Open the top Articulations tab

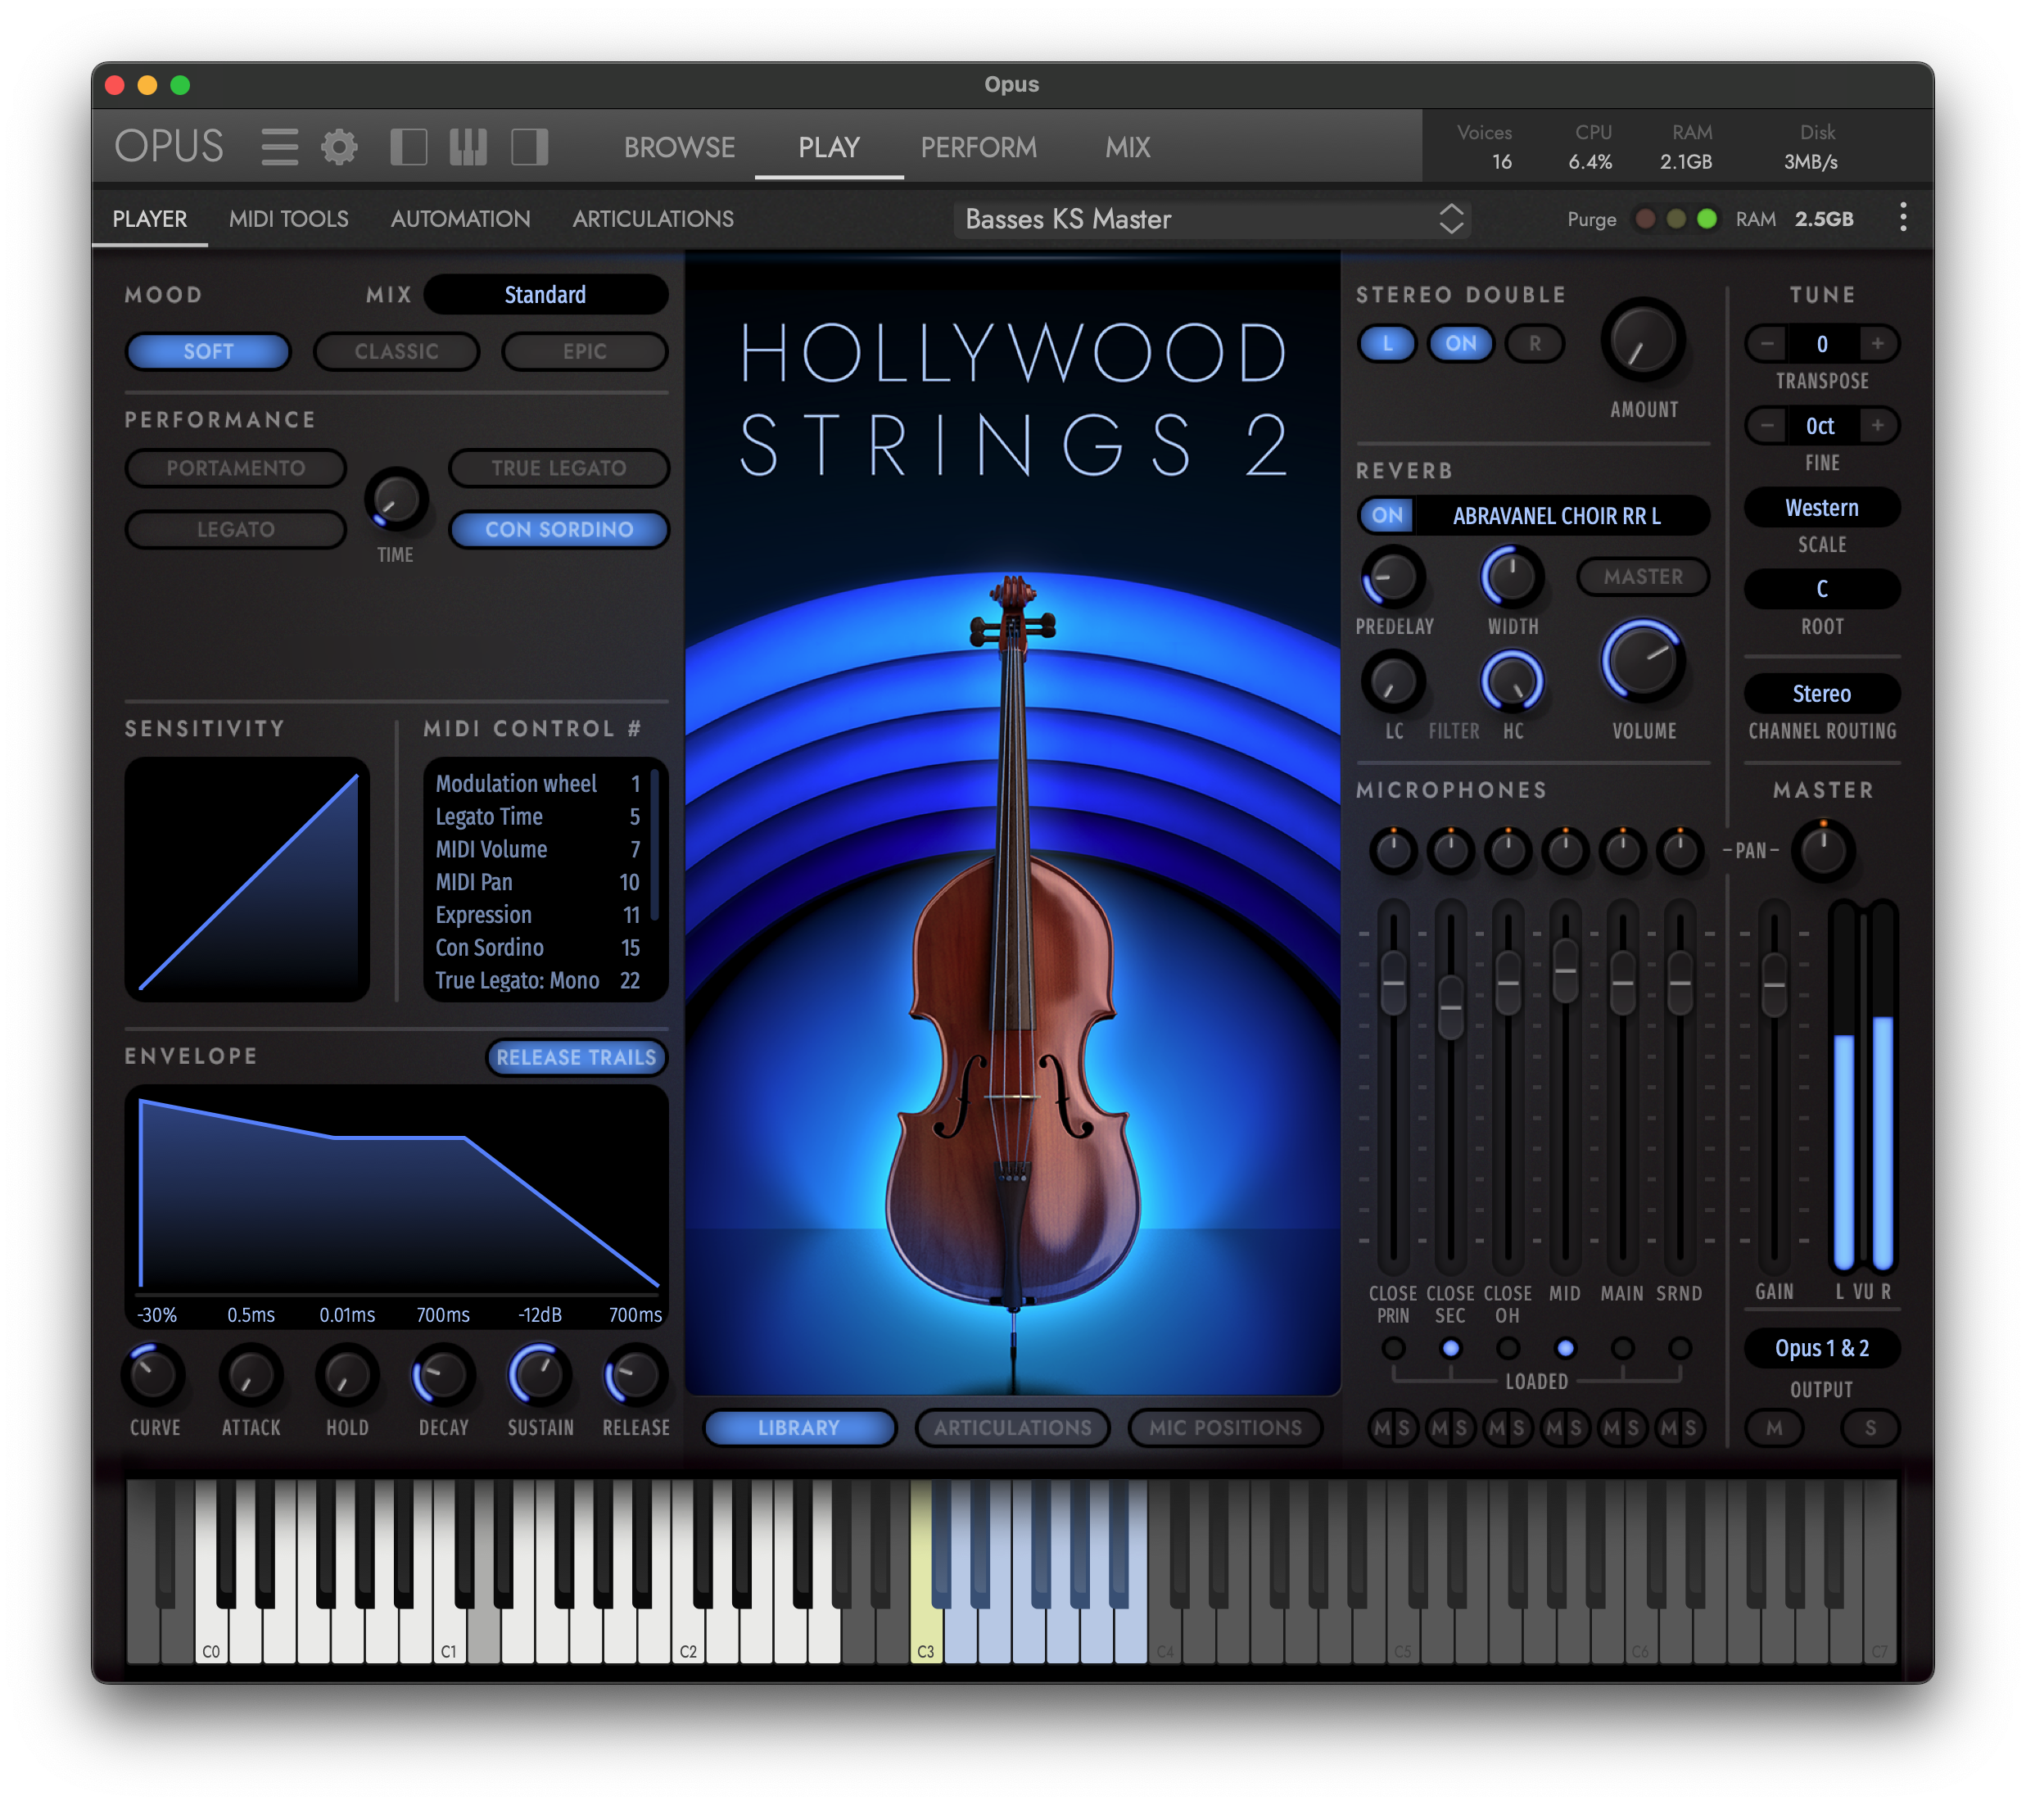coord(653,219)
